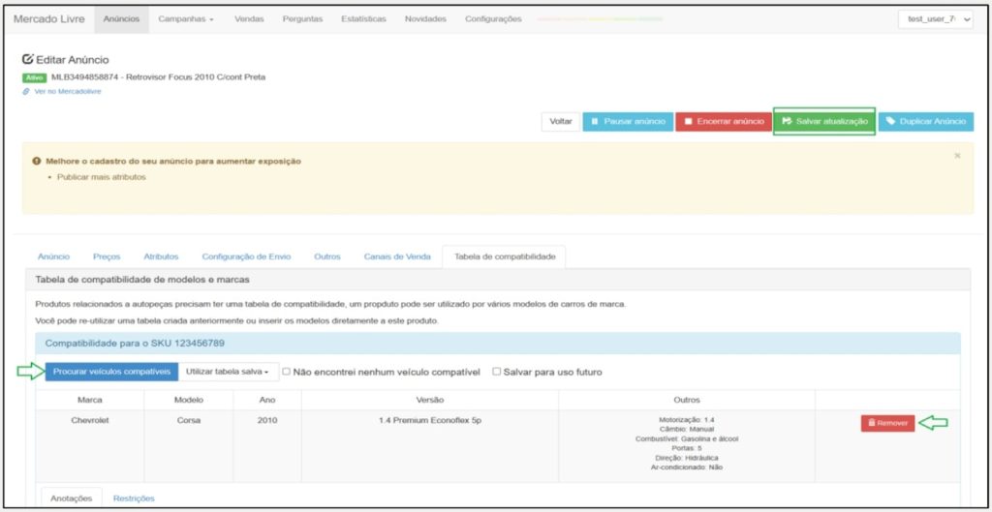Click the link icon next to Ver no Mercadolivre
Image resolution: width=992 pixels, height=512 pixels.
coord(26,91)
